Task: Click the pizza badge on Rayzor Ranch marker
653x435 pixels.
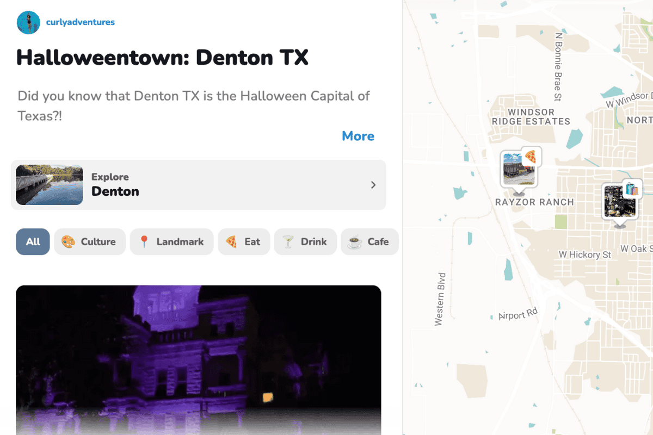Action: click(x=531, y=157)
